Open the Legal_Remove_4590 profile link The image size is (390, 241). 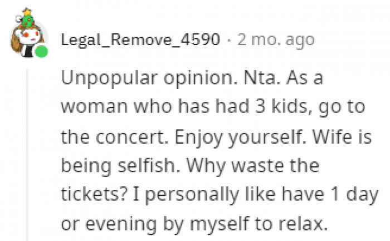pos(140,41)
